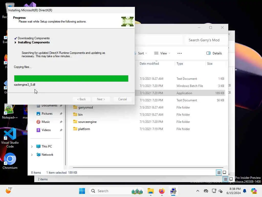
Task: Unpin Music using its pin icon
Action: [61, 122]
